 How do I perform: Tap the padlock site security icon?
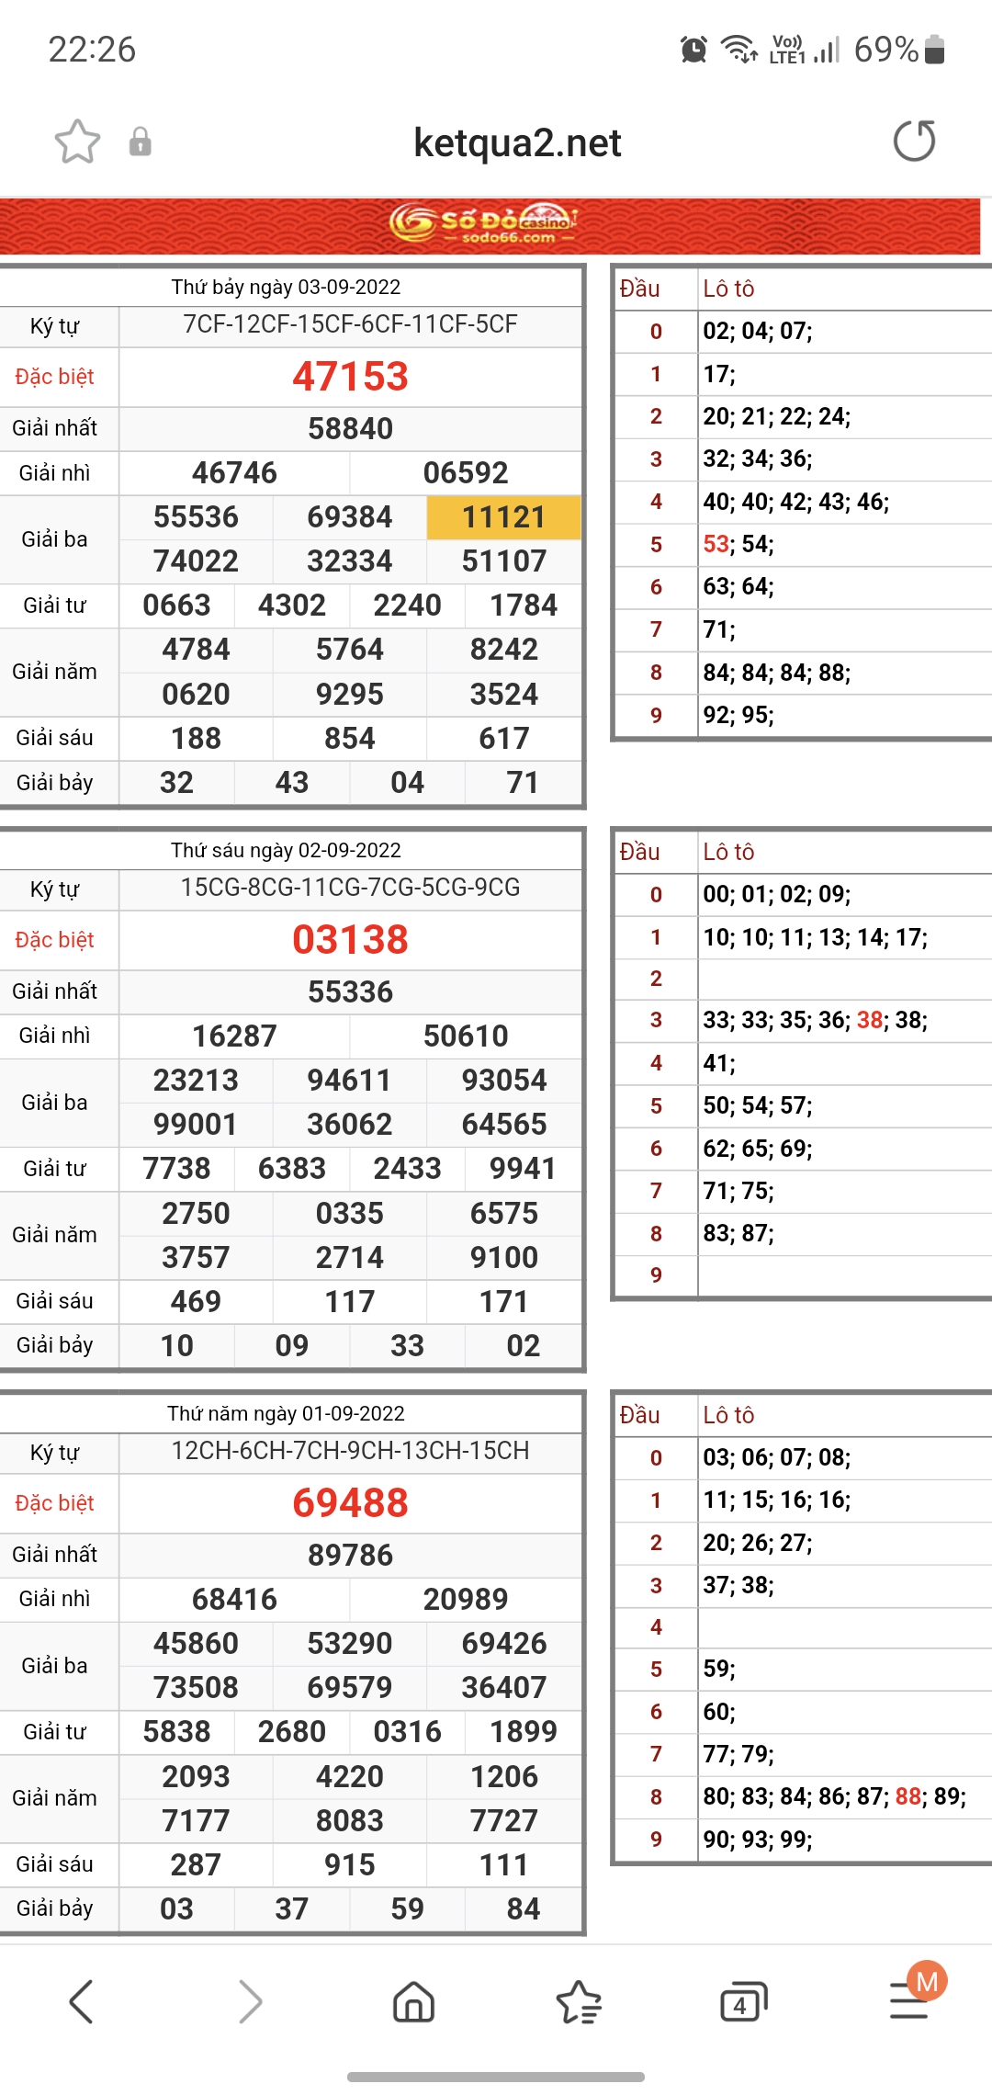tap(140, 142)
